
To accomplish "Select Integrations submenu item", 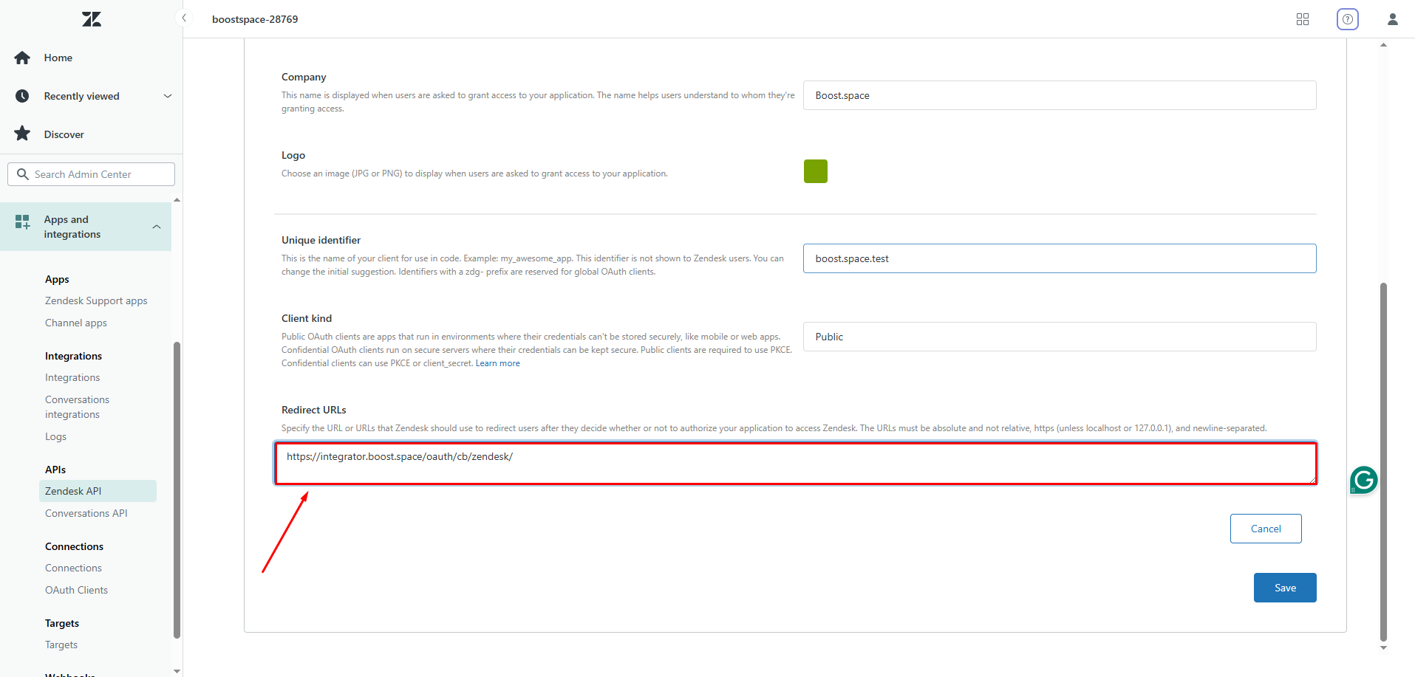I will click(x=72, y=377).
